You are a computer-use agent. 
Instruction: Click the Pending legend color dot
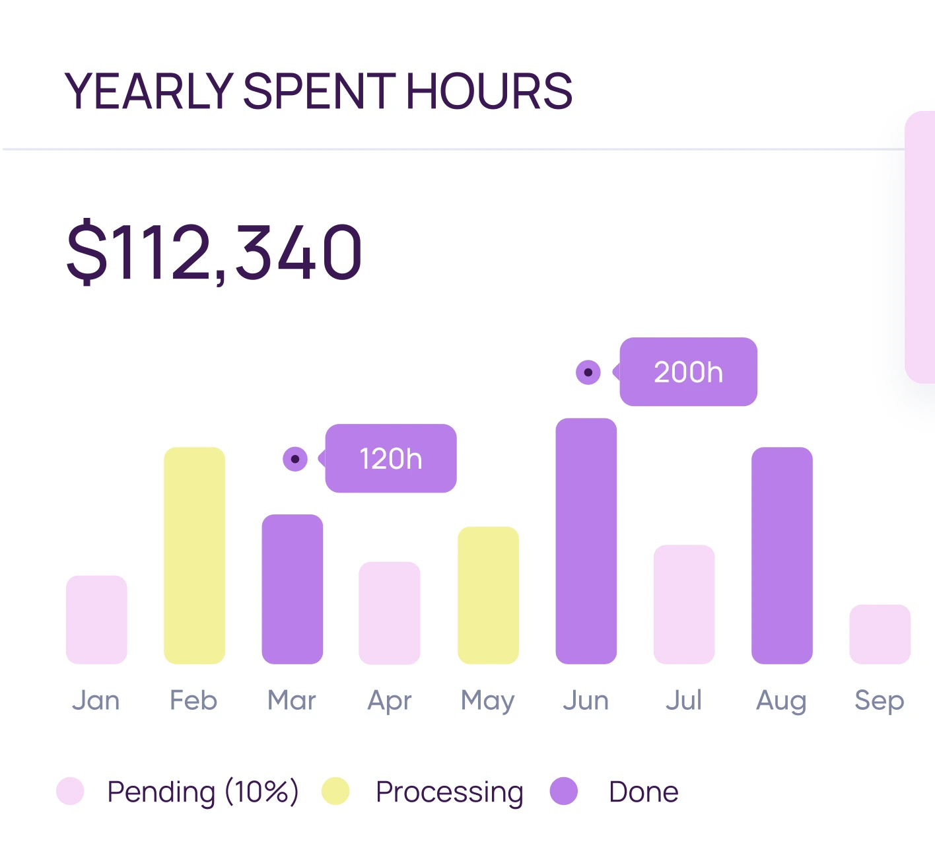pyautogui.click(x=70, y=791)
